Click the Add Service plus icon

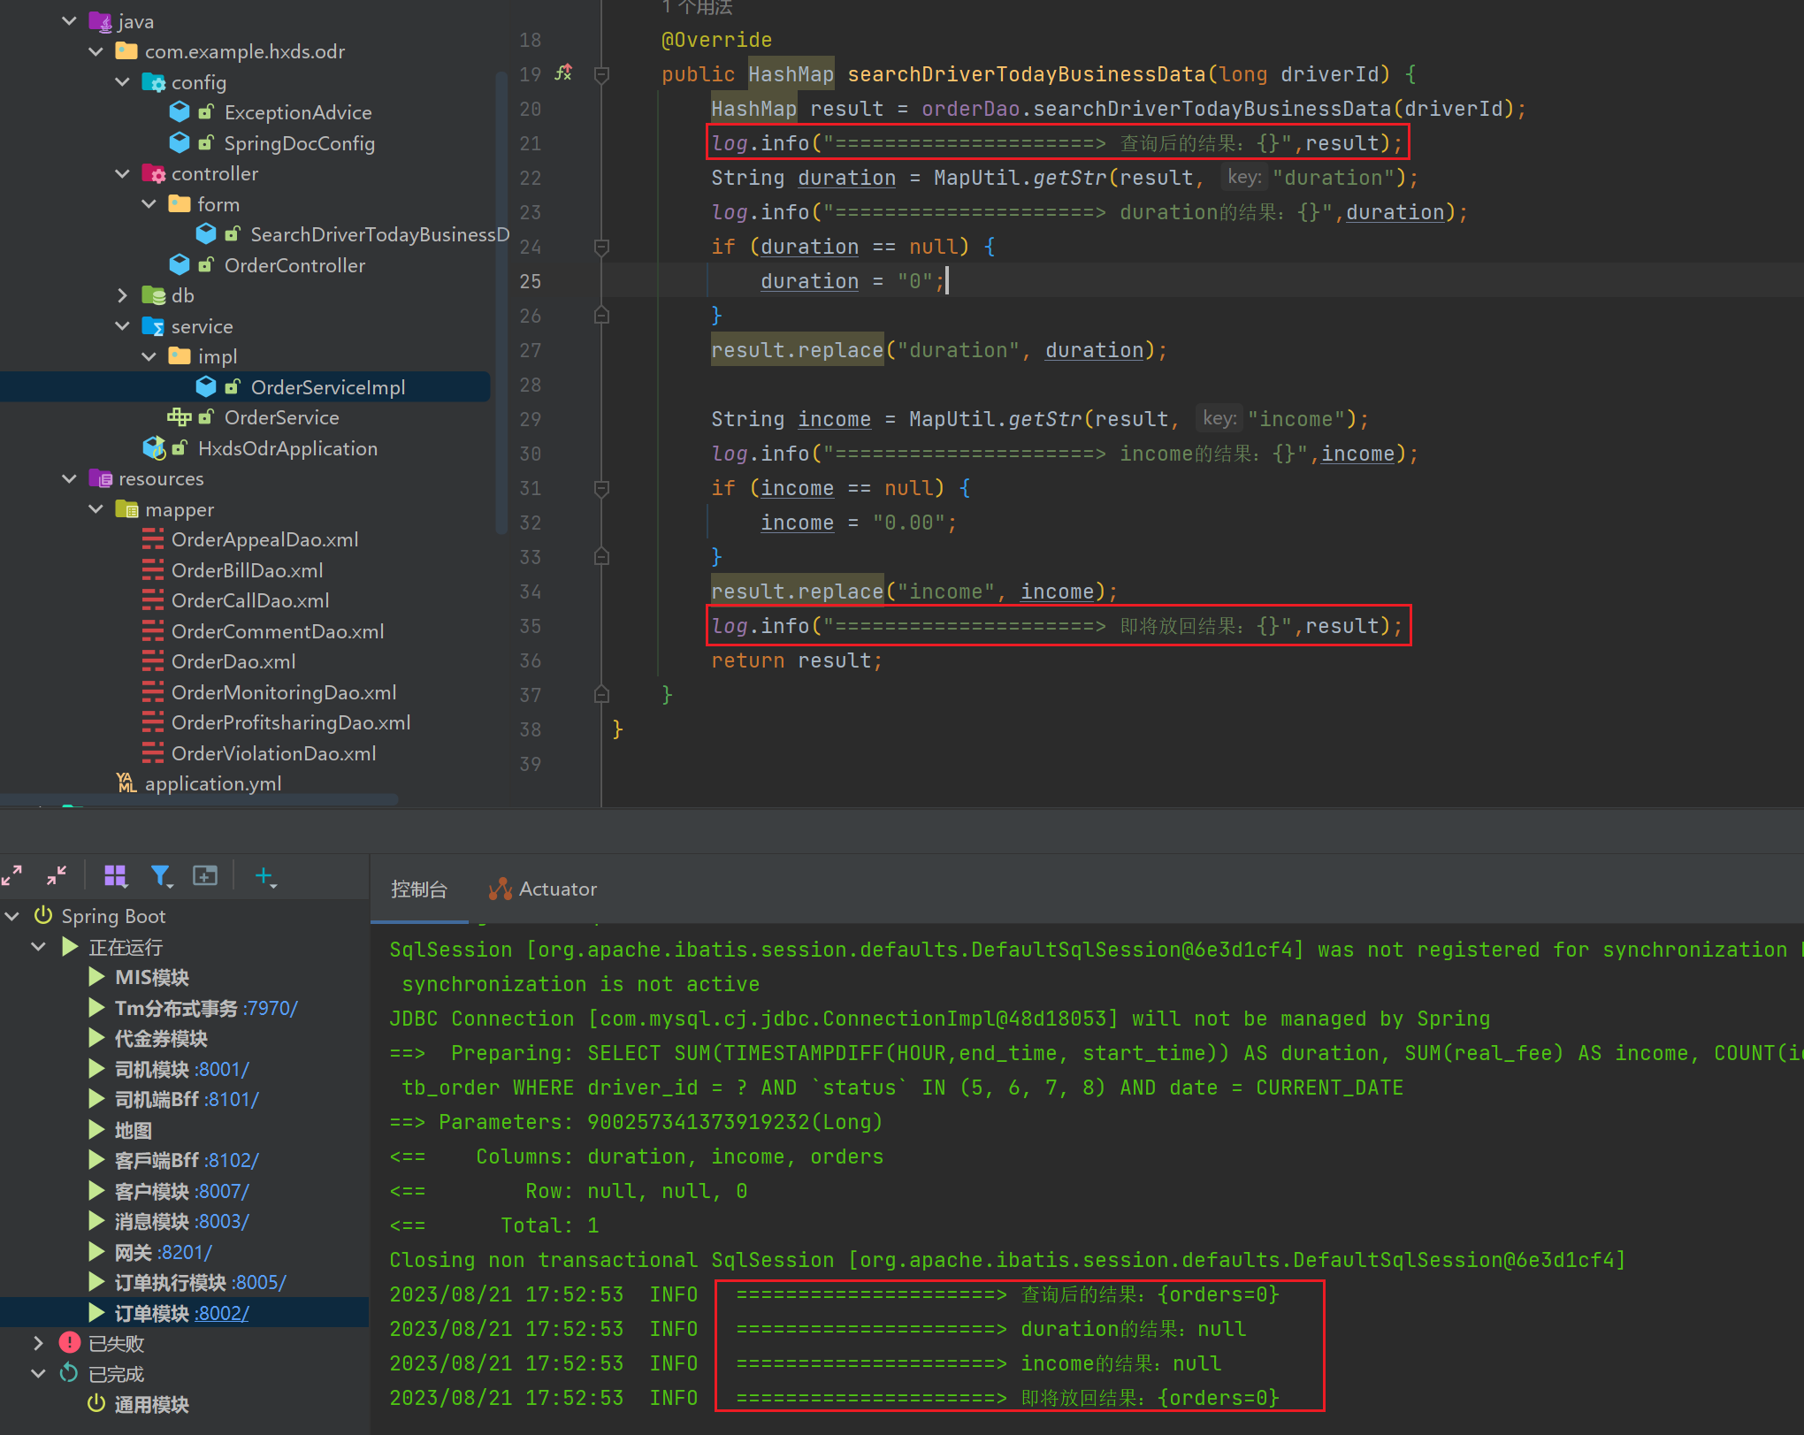click(264, 875)
